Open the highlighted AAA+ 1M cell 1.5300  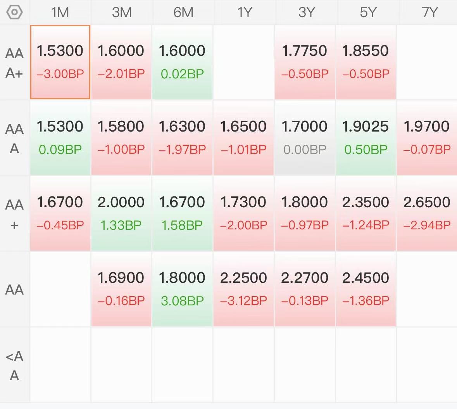coord(60,62)
